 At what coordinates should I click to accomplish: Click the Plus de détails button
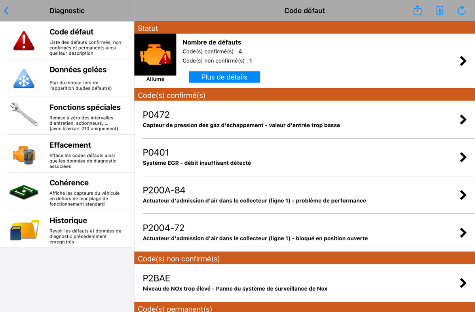coord(224,77)
